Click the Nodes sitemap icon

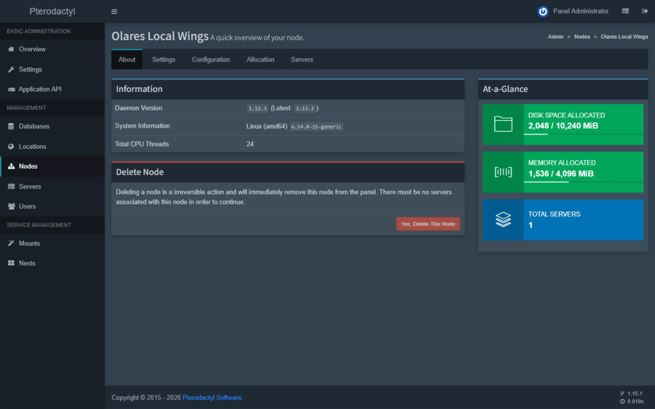tap(11, 166)
